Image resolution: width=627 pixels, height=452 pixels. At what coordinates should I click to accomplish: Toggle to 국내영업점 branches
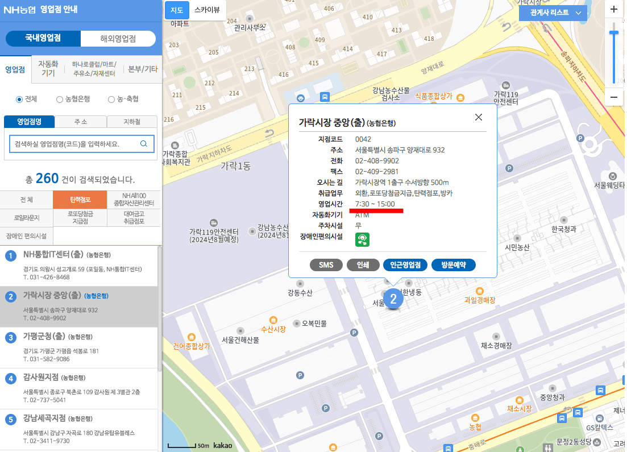coord(43,39)
